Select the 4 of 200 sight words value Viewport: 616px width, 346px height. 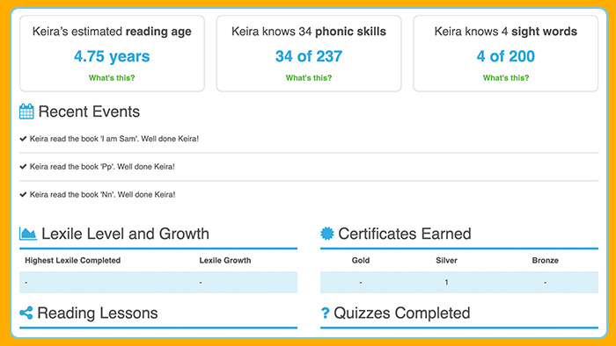pyautogui.click(x=506, y=56)
